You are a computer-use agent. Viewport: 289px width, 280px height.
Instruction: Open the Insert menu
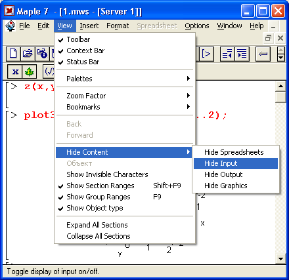pyautogui.click(x=89, y=26)
